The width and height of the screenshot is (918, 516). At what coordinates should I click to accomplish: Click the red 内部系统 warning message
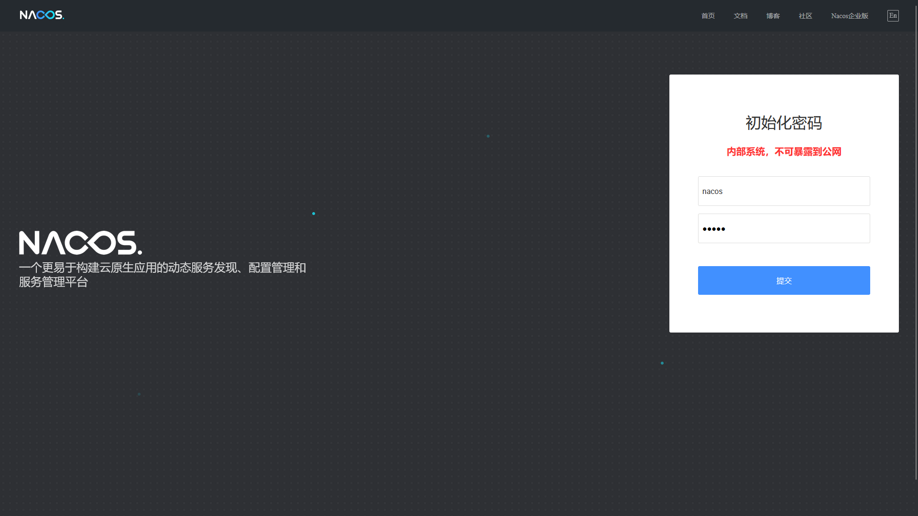pos(784,152)
